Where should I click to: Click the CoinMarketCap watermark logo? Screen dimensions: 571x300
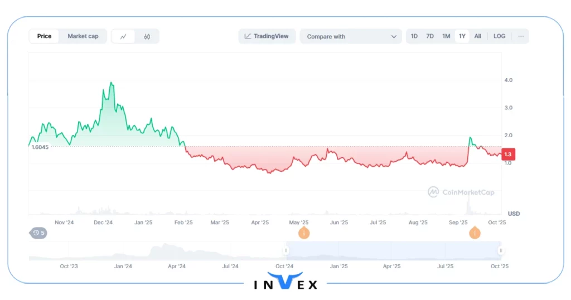(x=461, y=192)
